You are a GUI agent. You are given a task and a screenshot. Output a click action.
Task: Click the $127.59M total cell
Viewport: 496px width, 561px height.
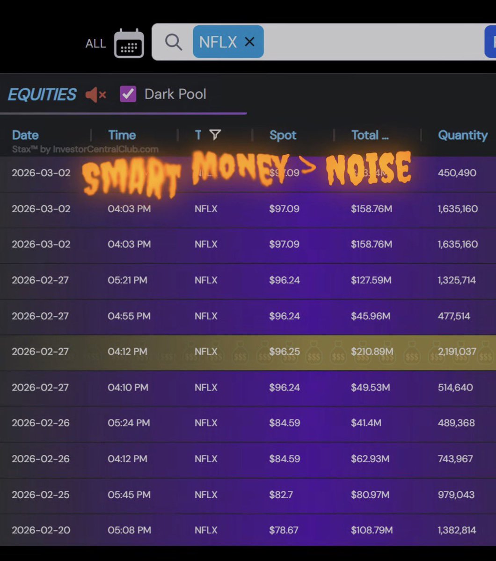371,280
